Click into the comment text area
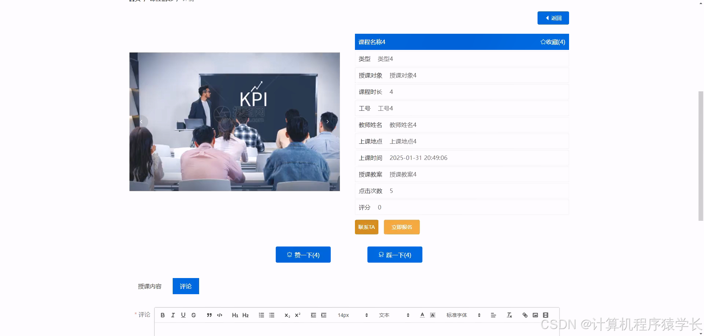704x336 pixels. coord(357,329)
